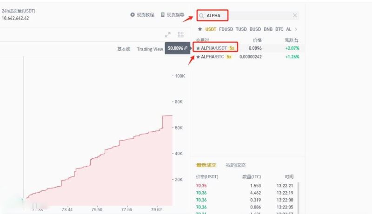Screen dimensions: 372x214
Task: Open the Trading View chart mode
Action: (x=150, y=49)
